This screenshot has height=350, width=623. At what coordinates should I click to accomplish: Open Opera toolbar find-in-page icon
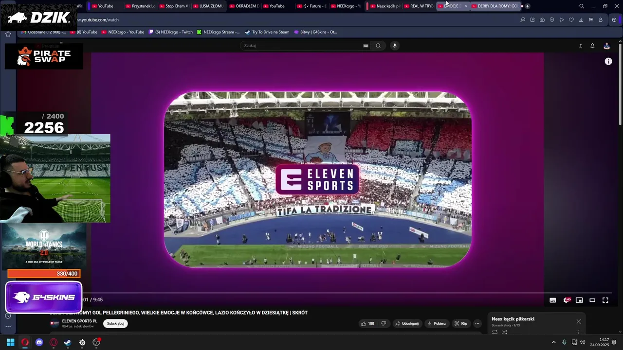[x=523, y=20]
